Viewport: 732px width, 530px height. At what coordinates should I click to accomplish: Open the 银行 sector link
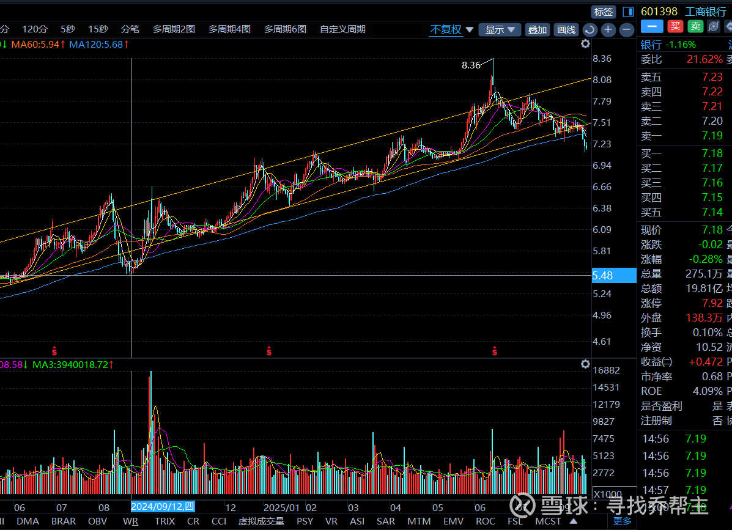click(651, 45)
